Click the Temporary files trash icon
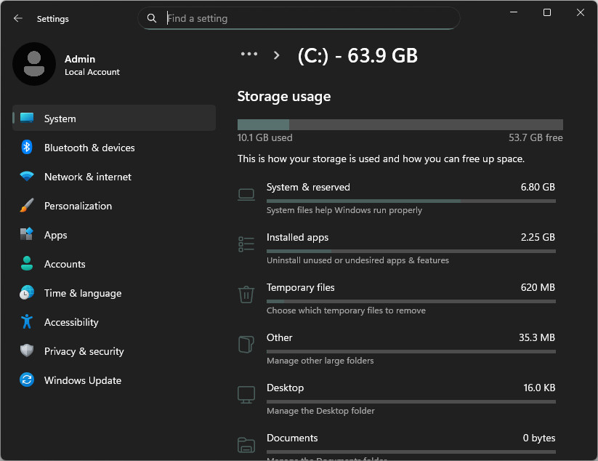Viewport: 598px width, 461px height. click(246, 294)
